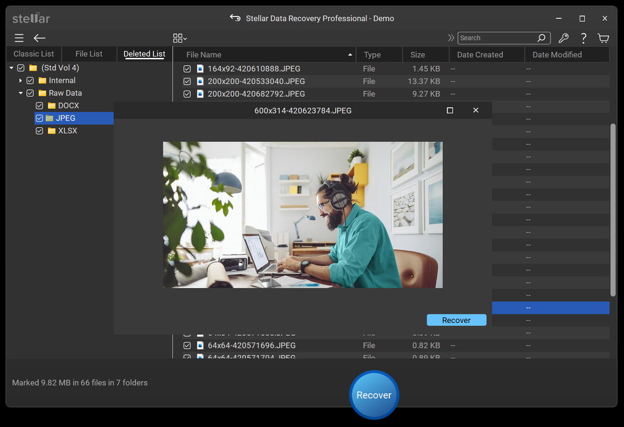Click the round blue Recover button

[x=374, y=395]
